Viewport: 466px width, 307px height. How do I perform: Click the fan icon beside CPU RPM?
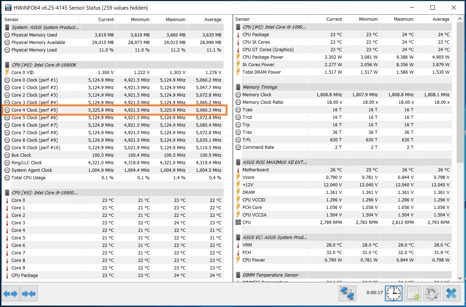click(x=238, y=223)
